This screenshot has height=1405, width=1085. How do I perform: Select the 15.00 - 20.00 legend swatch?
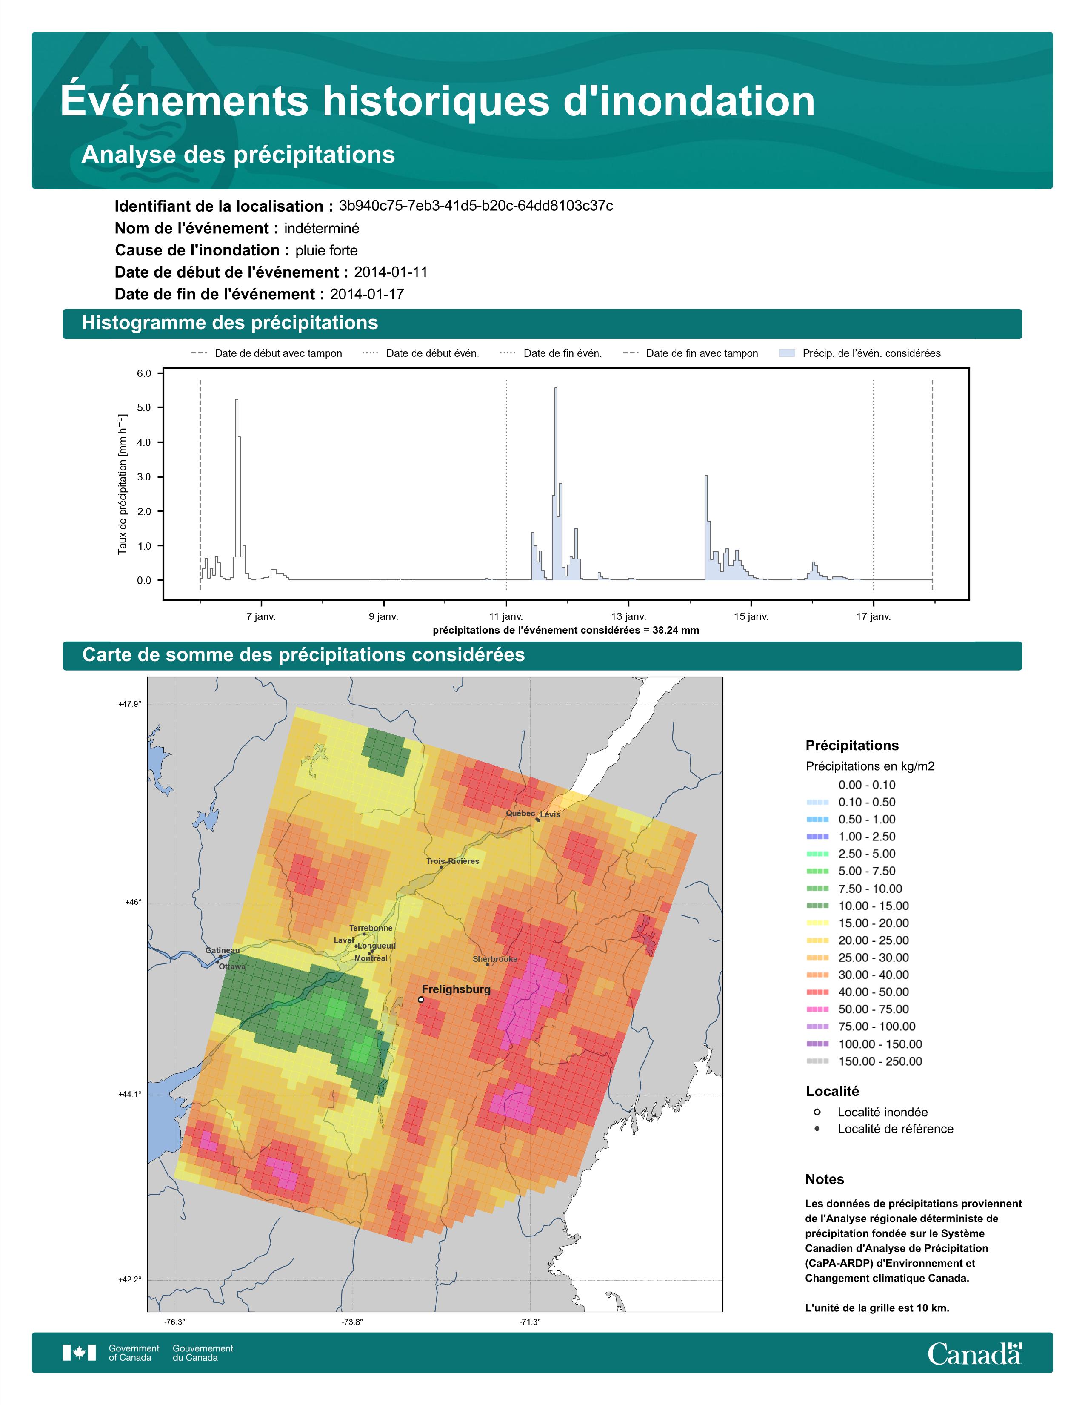coord(817,923)
